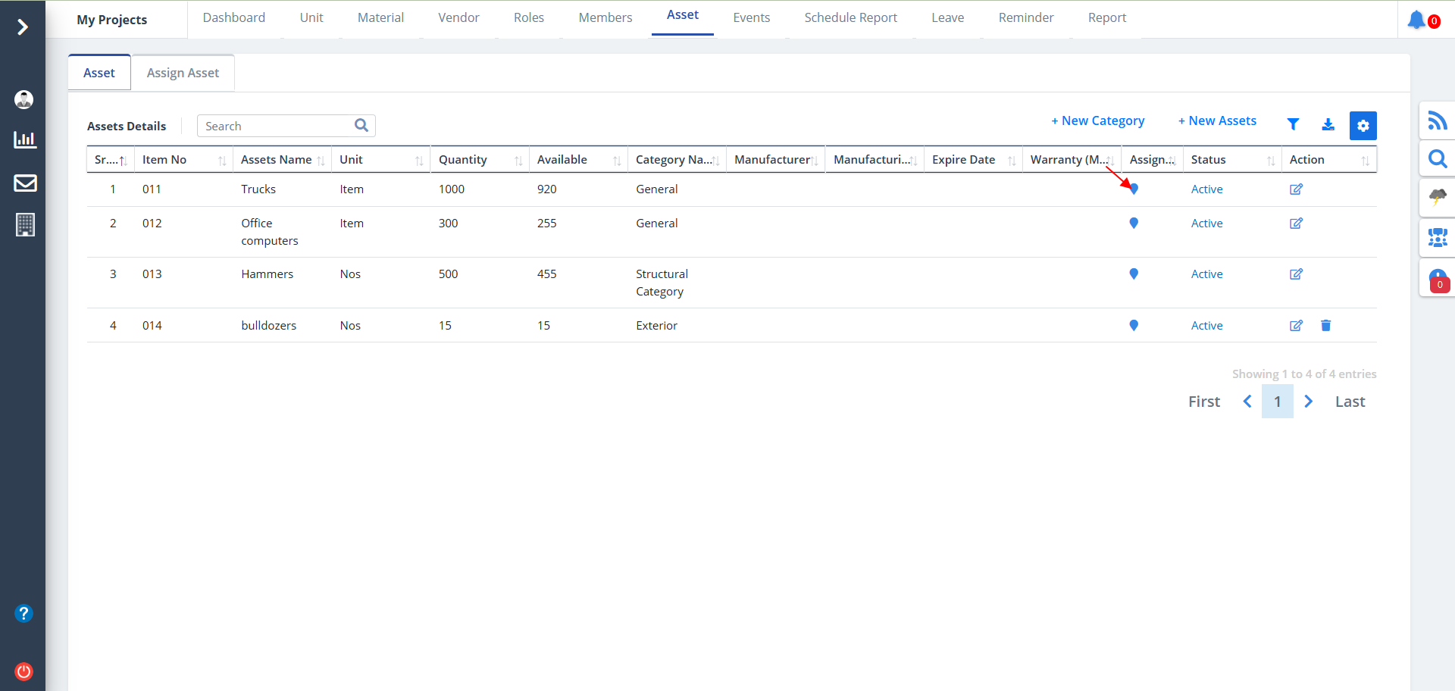Delete the bulldozers asset
This screenshot has width=1455, height=691.
[1325, 326]
